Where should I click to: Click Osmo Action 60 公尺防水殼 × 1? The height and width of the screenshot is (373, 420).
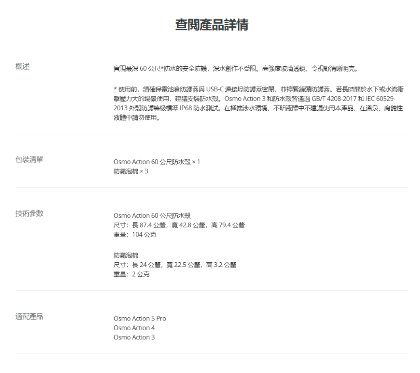point(157,162)
